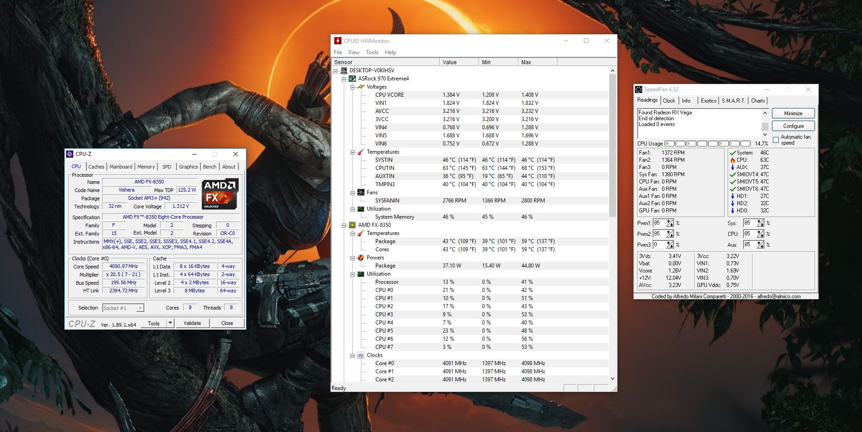Image resolution: width=862 pixels, height=432 pixels.
Task: Click the check icon beside SMIOVT4 reading
Action: [733, 174]
